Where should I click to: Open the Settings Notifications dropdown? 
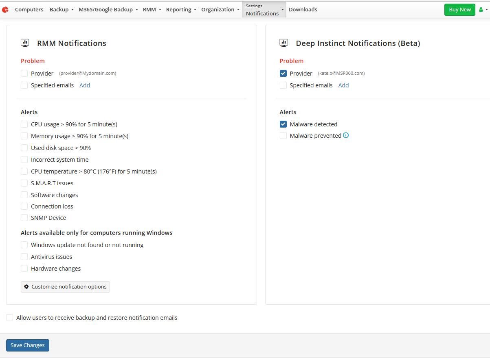pyautogui.click(x=264, y=10)
